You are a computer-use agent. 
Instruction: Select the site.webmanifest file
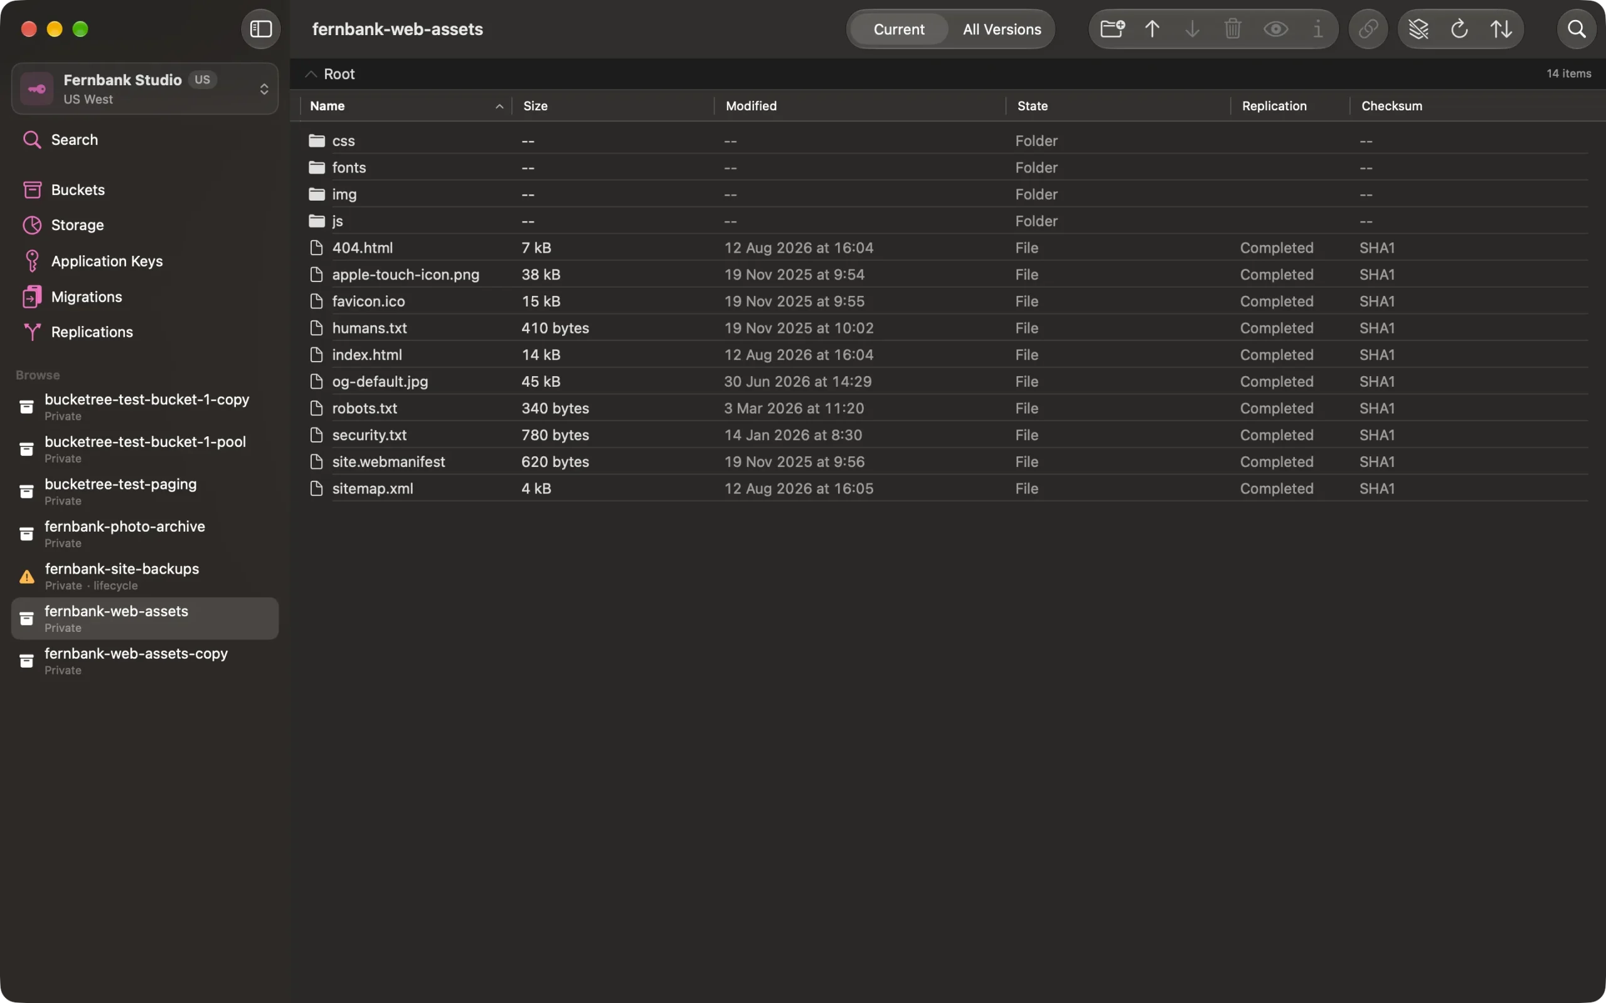(x=948, y=462)
